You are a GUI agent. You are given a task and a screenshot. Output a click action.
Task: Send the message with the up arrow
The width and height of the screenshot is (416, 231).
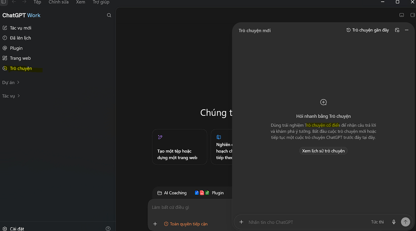(x=405, y=222)
